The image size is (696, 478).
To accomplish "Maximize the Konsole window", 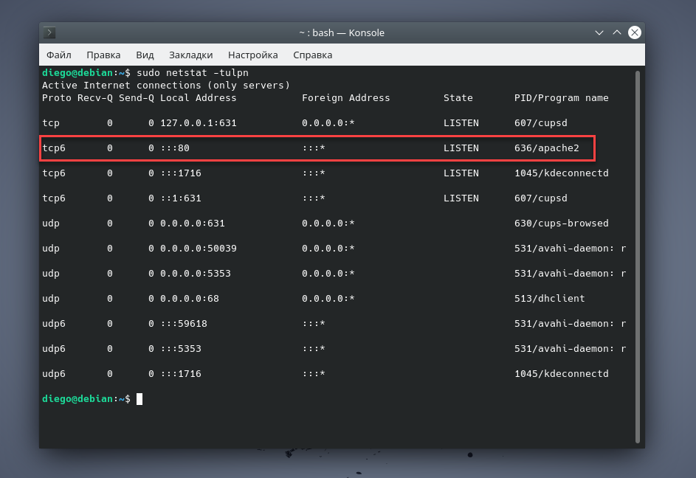I will tap(616, 32).
